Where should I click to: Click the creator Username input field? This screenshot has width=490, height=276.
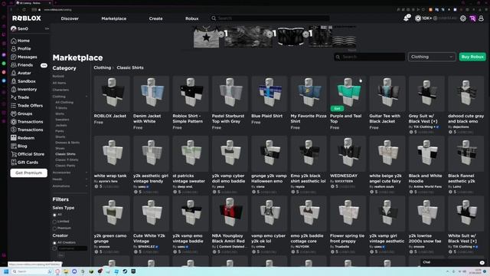[73, 248]
